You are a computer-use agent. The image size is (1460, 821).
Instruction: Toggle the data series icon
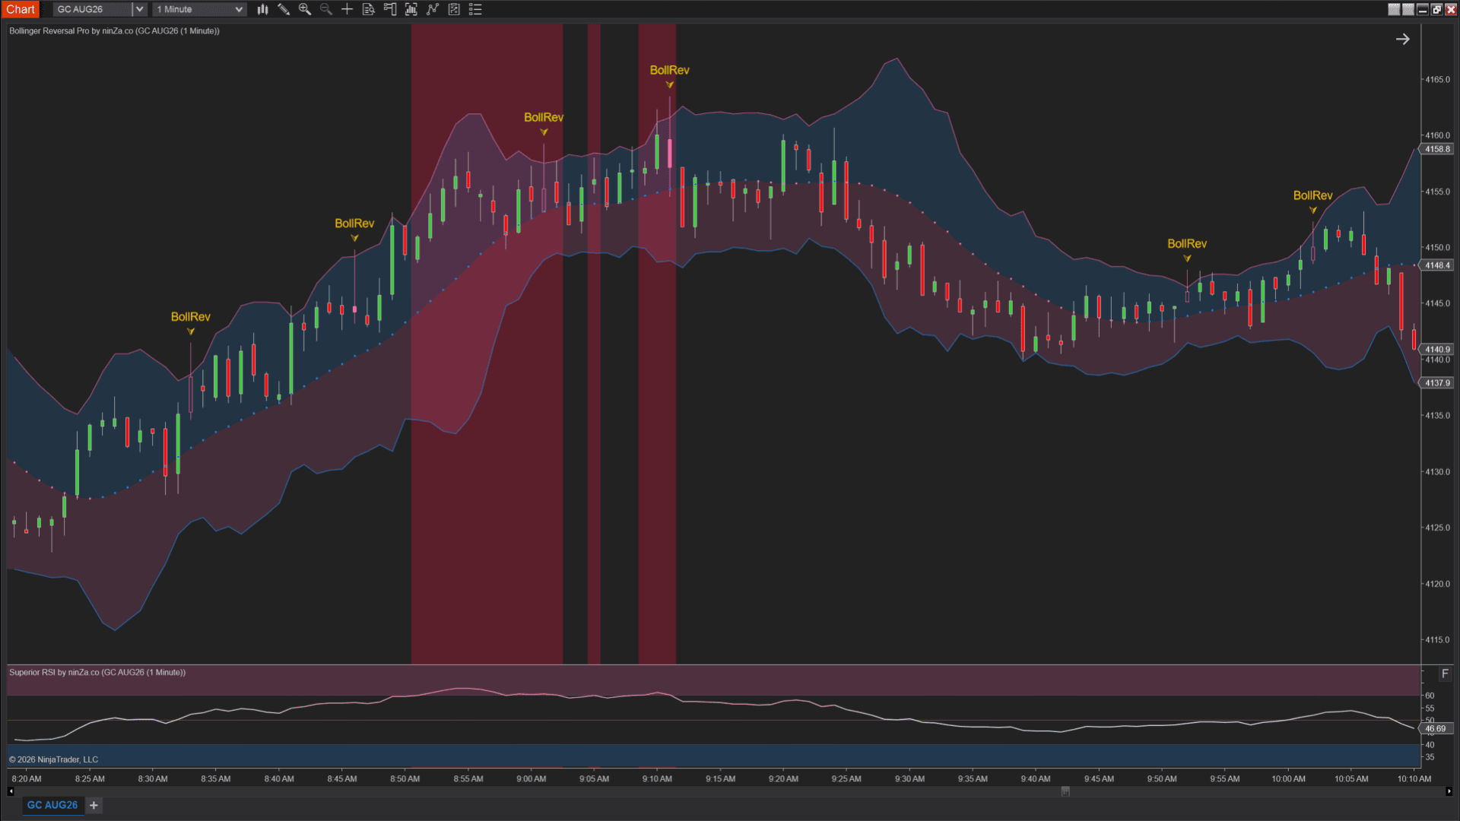click(411, 9)
